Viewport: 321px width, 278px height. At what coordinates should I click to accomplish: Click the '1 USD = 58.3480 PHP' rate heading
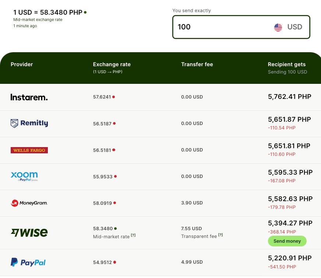pyautogui.click(x=48, y=12)
